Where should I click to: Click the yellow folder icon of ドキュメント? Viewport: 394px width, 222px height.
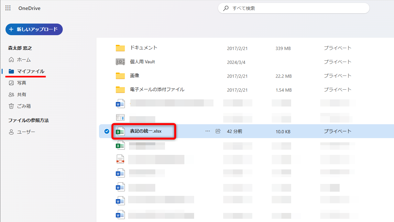coord(120,48)
